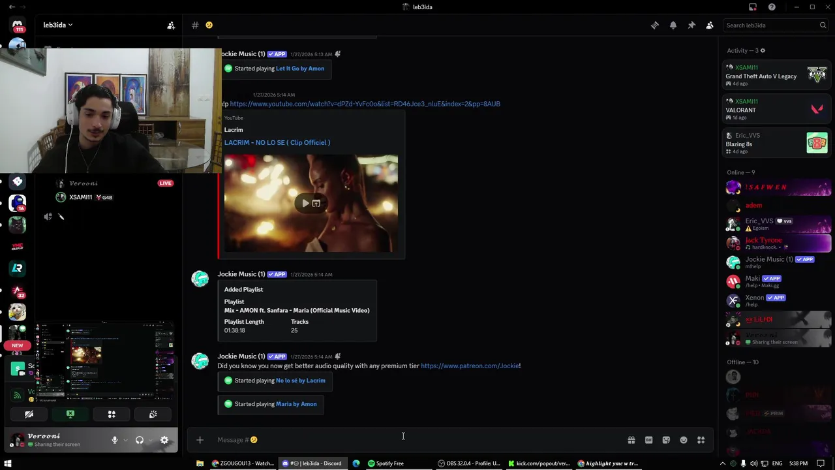Screen dimensions: 835x470
Task: Click the Search leb3ida field
Action: point(776,25)
